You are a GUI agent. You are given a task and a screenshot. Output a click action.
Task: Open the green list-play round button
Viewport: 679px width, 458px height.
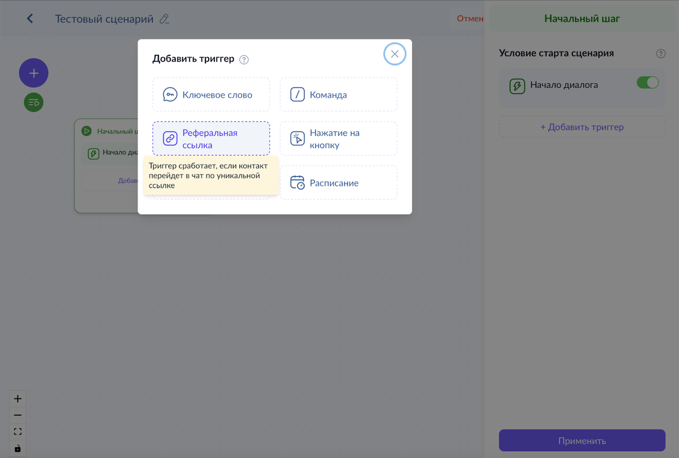(34, 102)
